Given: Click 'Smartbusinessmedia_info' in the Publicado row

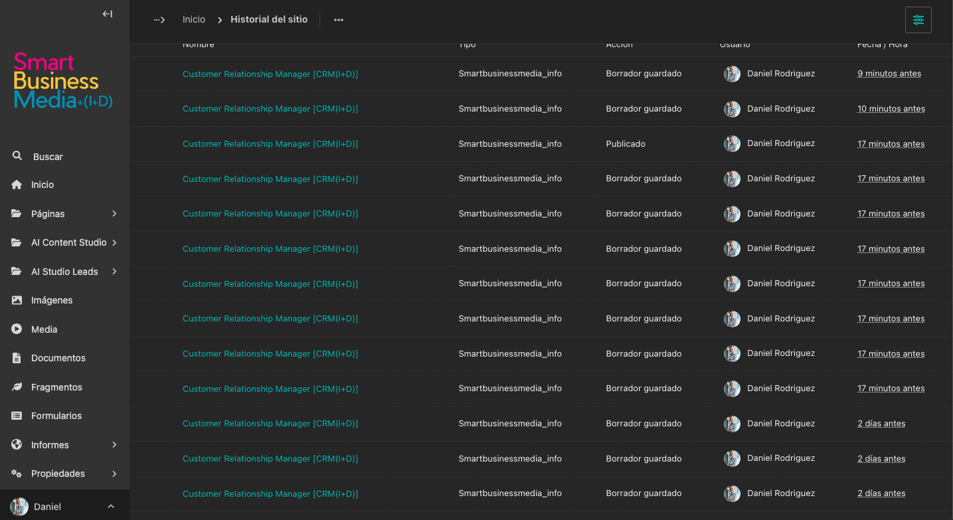Looking at the screenshot, I should point(510,143).
